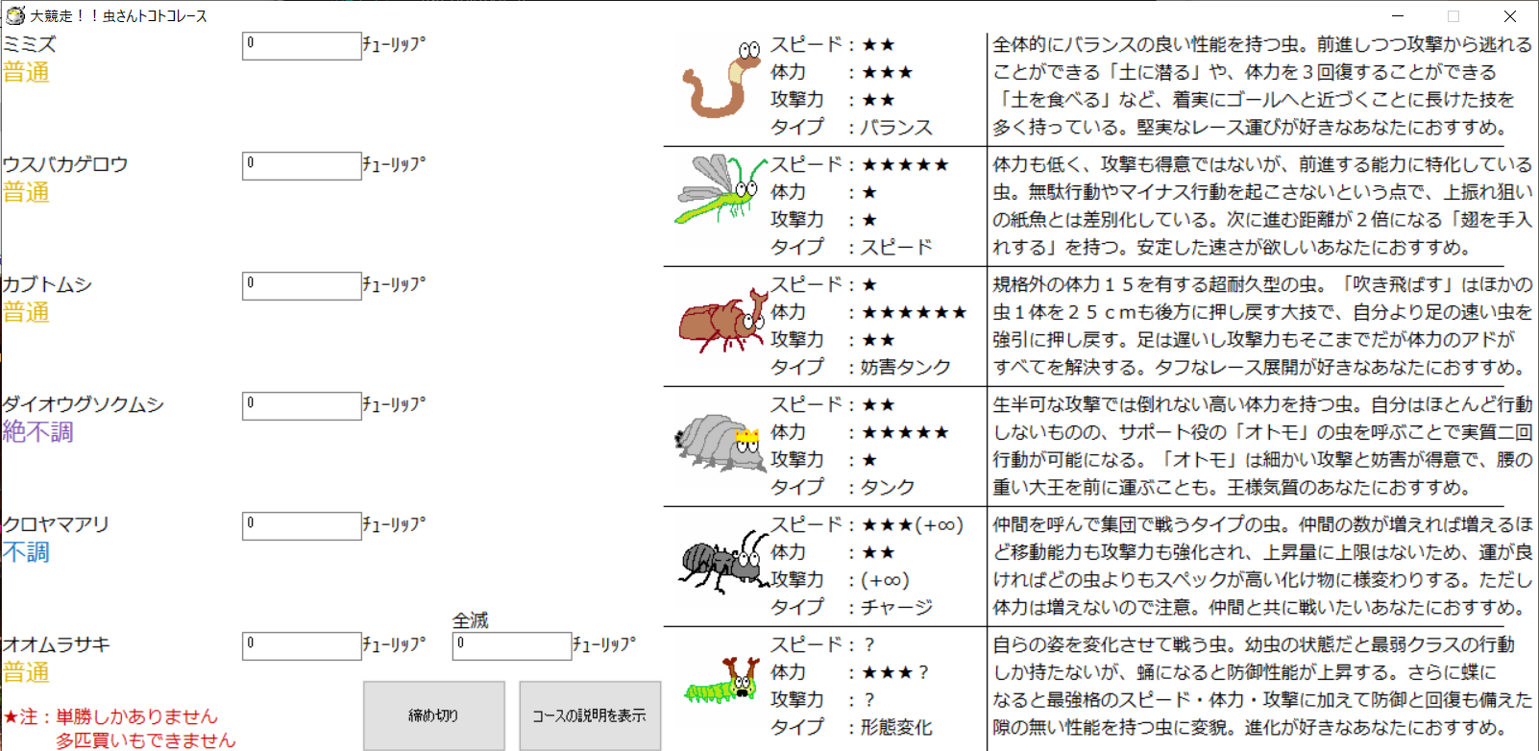Click the app icon in title bar

[x=15, y=15]
